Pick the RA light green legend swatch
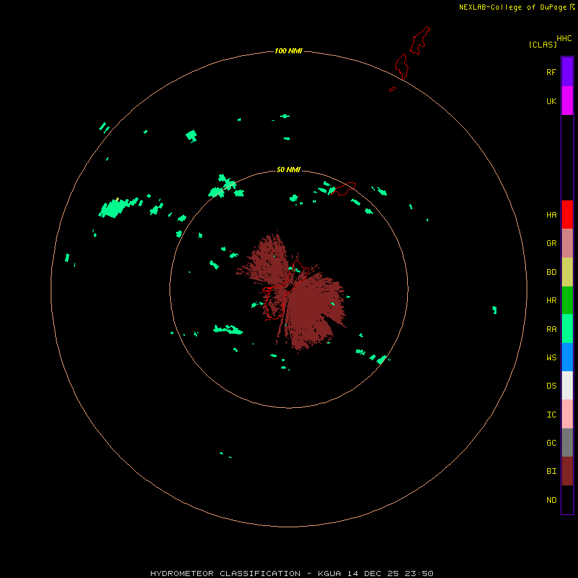 click(x=567, y=329)
